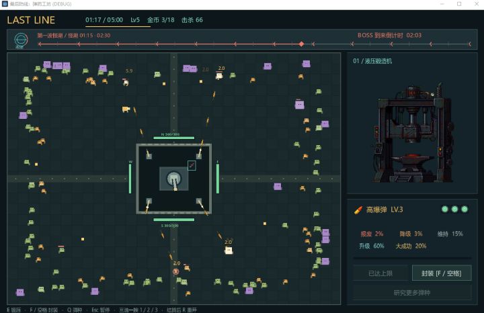Click the first green charge dot
Viewport: 484px width, 313px height.
point(445,210)
